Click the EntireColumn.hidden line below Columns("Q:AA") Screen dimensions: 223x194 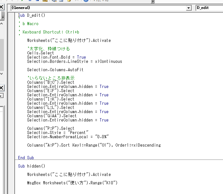tap(68, 120)
